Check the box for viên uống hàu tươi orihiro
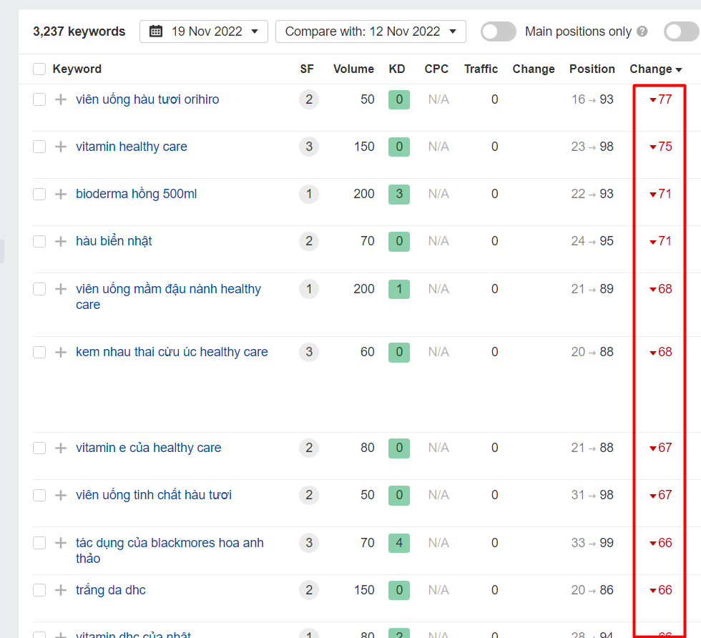 tap(39, 99)
